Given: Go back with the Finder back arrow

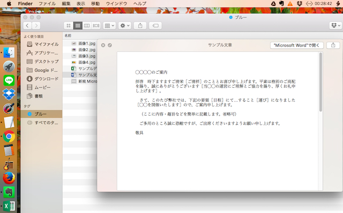Looking at the screenshot, I should tap(27, 26).
